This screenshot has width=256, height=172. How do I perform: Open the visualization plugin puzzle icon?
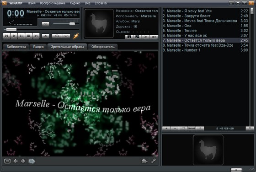(144, 161)
